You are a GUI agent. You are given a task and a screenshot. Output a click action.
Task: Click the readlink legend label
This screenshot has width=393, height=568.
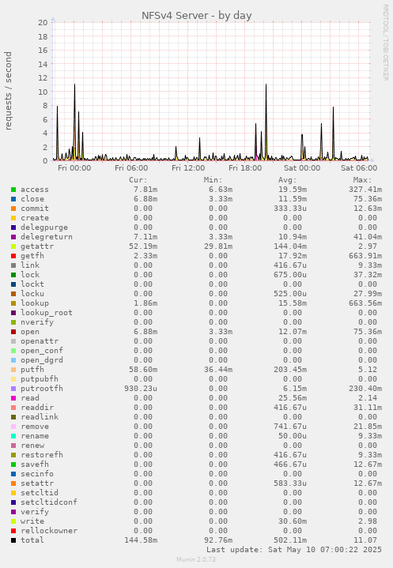[x=40, y=417]
